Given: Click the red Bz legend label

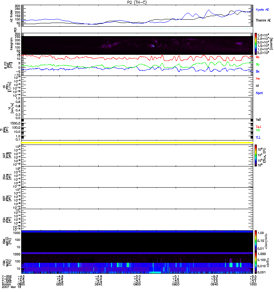Looking at the screenshot, I should pos(258,57).
